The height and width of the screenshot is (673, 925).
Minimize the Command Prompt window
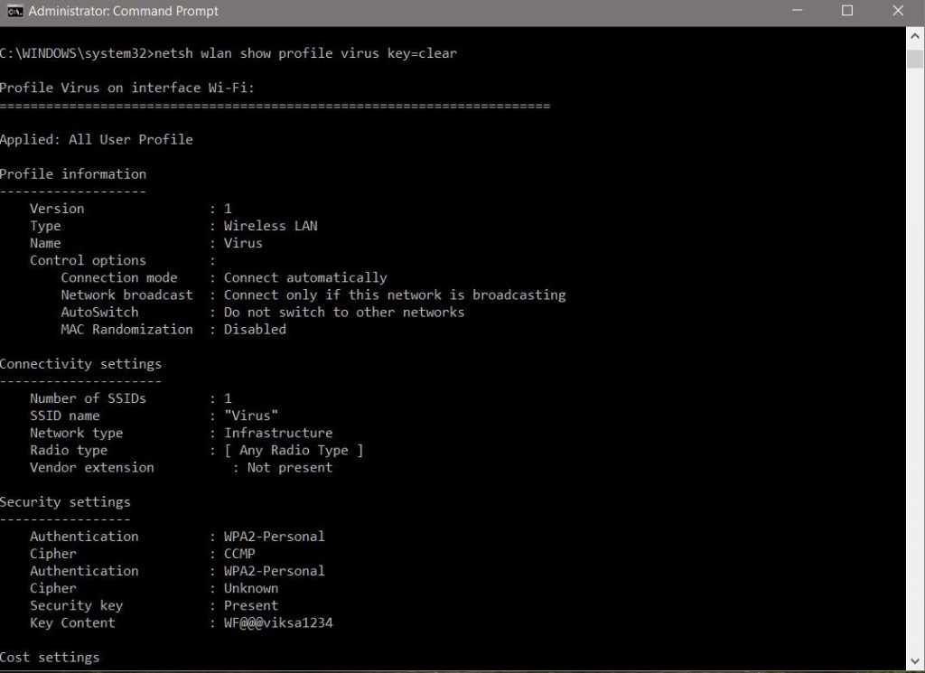(797, 12)
